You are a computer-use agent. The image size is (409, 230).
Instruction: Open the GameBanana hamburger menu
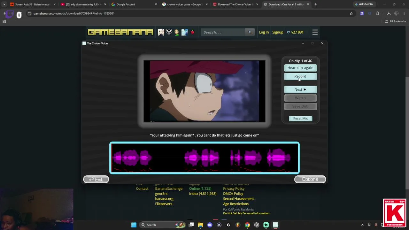[x=315, y=32]
